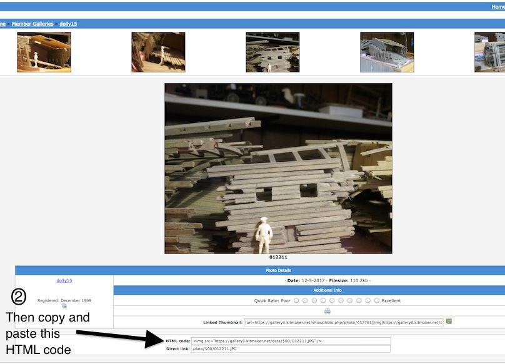Click the small icon under Registered date

(x=64, y=306)
